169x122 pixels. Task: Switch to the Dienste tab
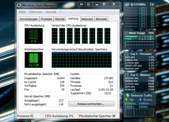pyautogui.click(x=60, y=19)
